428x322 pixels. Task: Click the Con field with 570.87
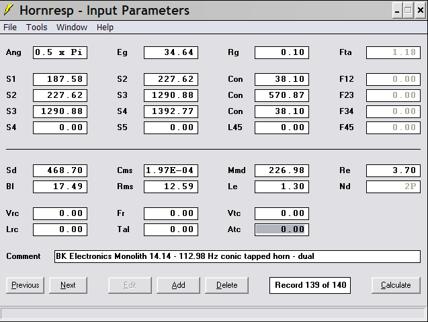click(x=282, y=95)
